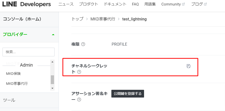Open the external Community link
This screenshot has width=225, height=111.
point(173,4)
